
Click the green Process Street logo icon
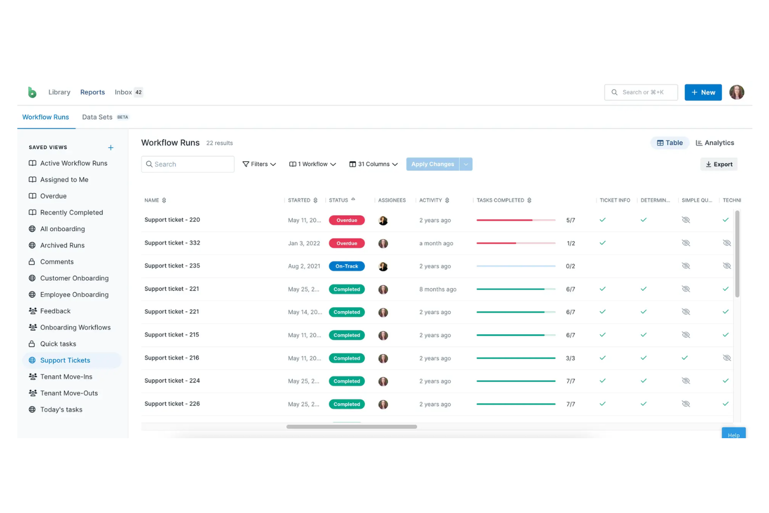[32, 92]
